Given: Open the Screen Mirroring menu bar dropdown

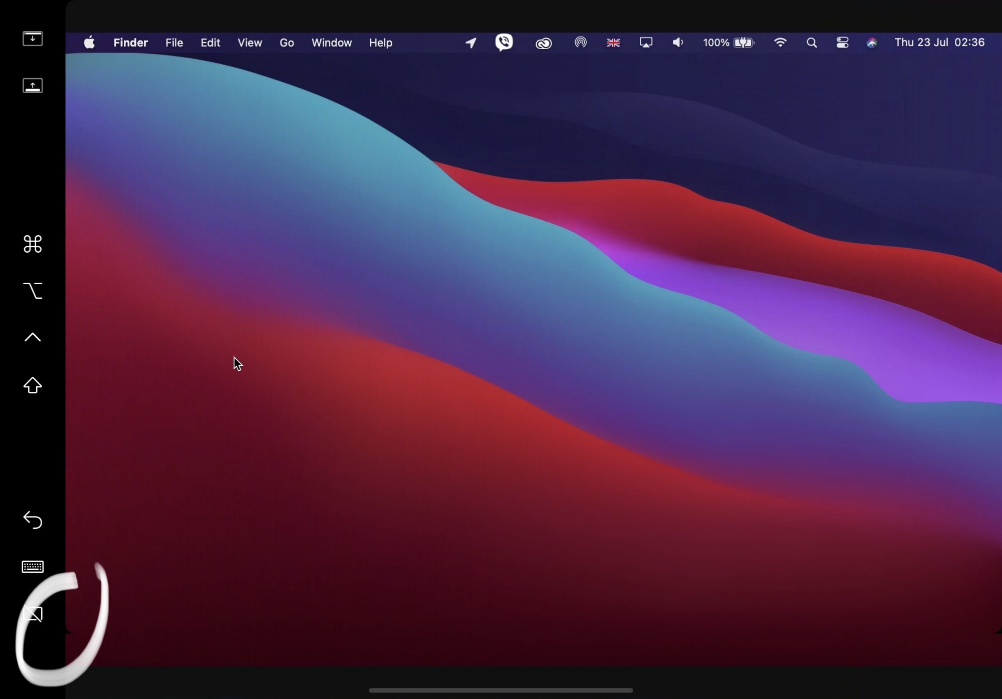Looking at the screenshot, I should [x=646, y=43].
